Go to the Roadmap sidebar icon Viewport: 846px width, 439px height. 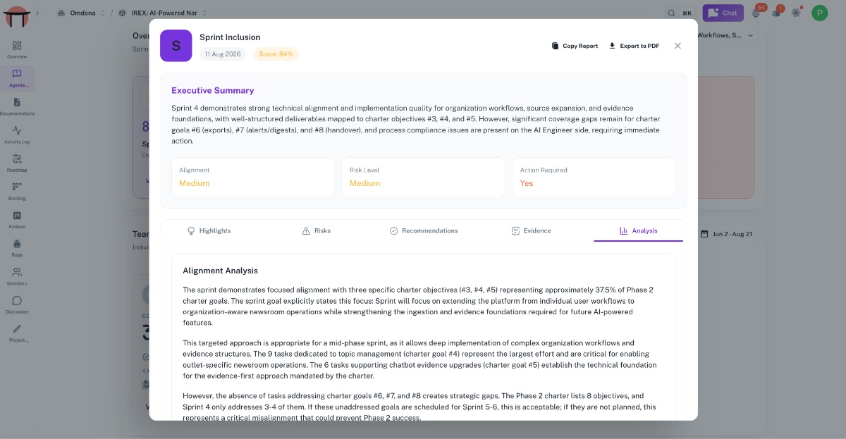coord(17,163)
